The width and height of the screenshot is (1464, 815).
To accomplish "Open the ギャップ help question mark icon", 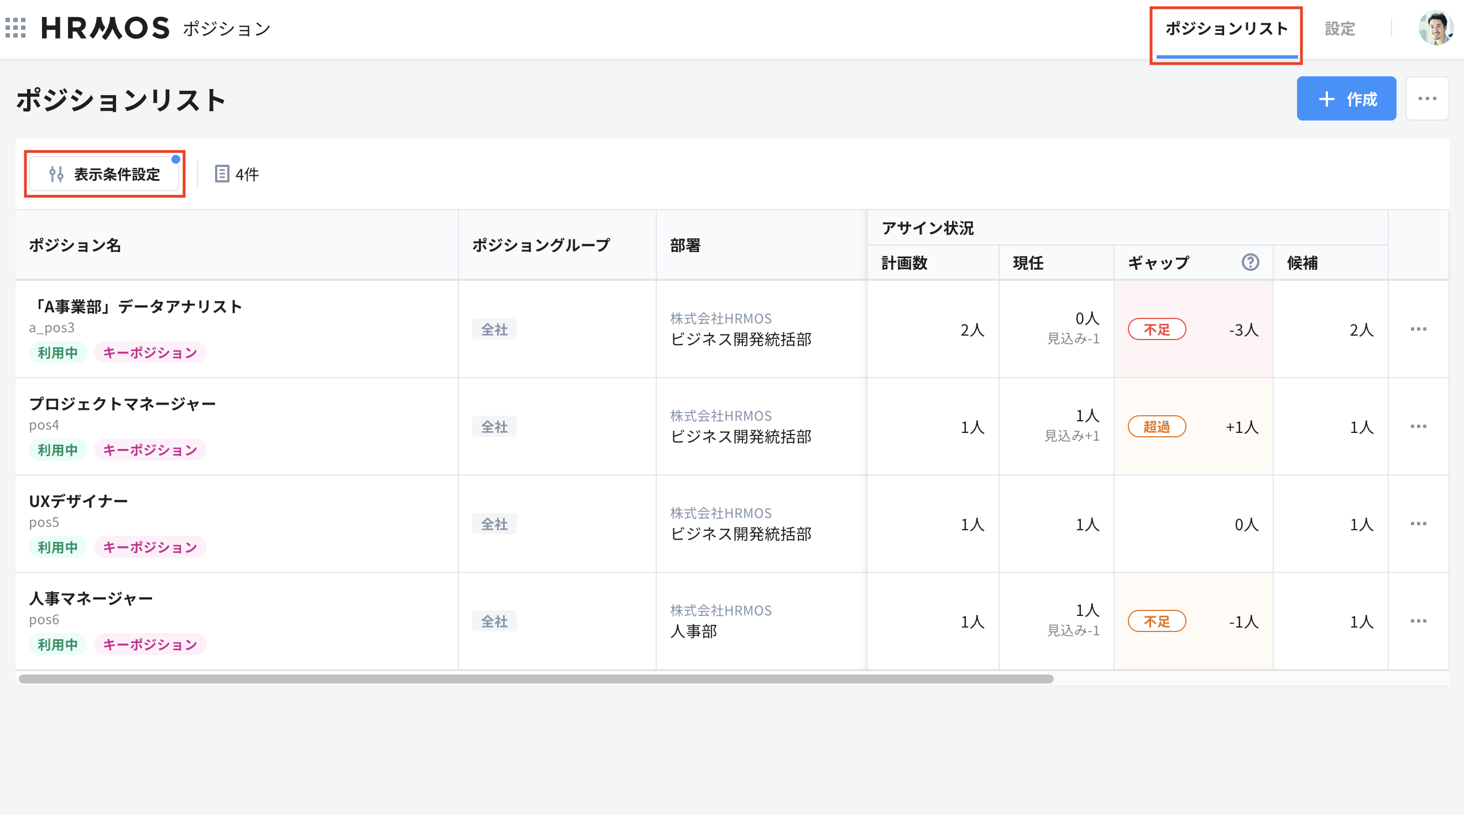I will pos(1250,262).
